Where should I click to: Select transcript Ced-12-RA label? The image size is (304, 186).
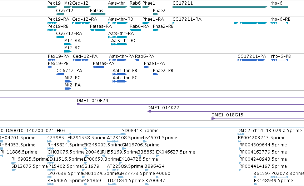85,19
